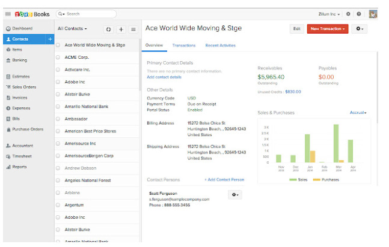
Task: Tick the Amarillo National Bank checkbox
Action: pyautogui.click(x=58, y=107)
